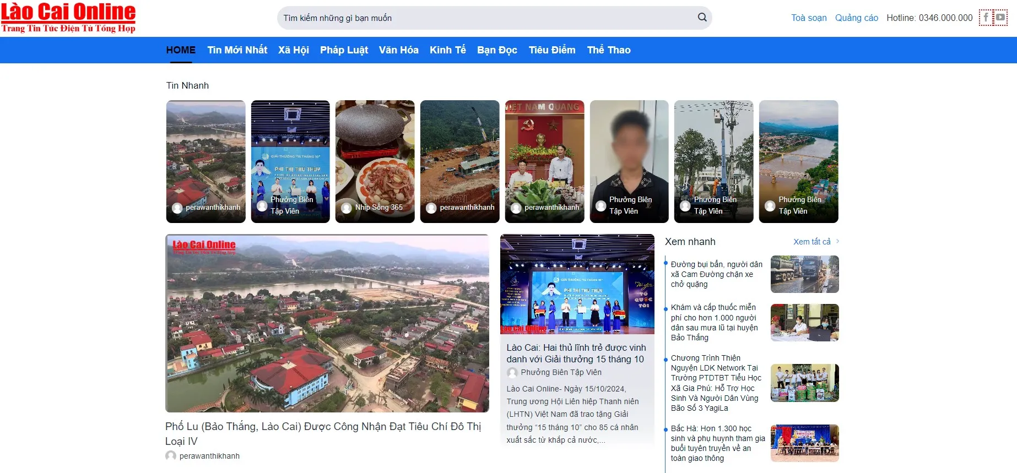This screenshot has height=473, width=1017.
Task: Go to the Thể Thao section
Action: coord(608,50)
